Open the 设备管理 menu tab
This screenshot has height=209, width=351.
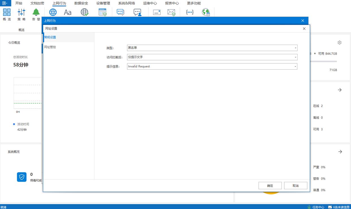[103, 3]
